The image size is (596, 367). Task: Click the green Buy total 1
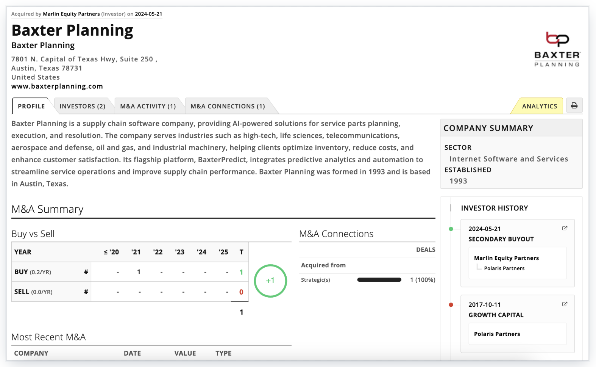pyautogui.click(x=241, y=272)
